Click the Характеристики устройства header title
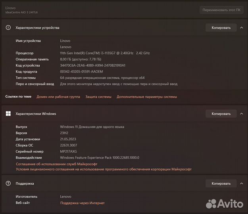The width and height of the screenshot is (248, 214). [37, 28]
